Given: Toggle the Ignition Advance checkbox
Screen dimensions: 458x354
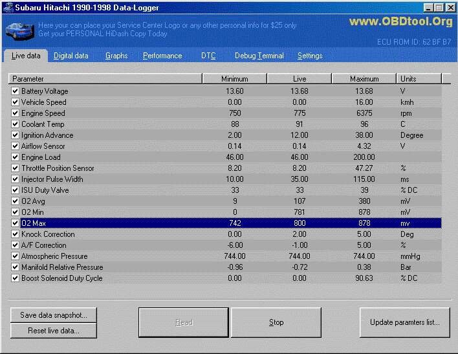Looking at the screenshot, I should point(15,135).
